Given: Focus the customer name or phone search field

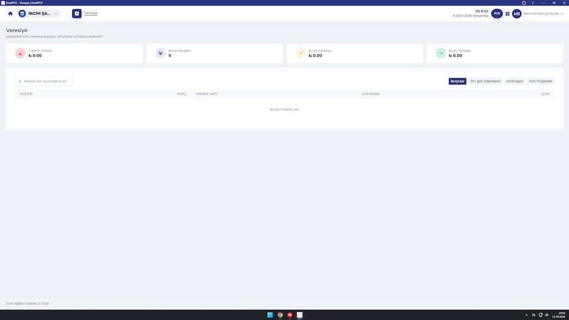Looking at the screenshot, I should pyautogui.click(x=44, y=81).
